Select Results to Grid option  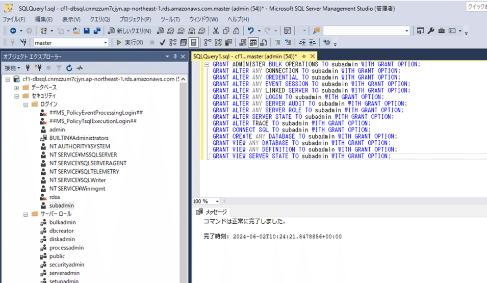pyautogui.click(x=253, y=42)
